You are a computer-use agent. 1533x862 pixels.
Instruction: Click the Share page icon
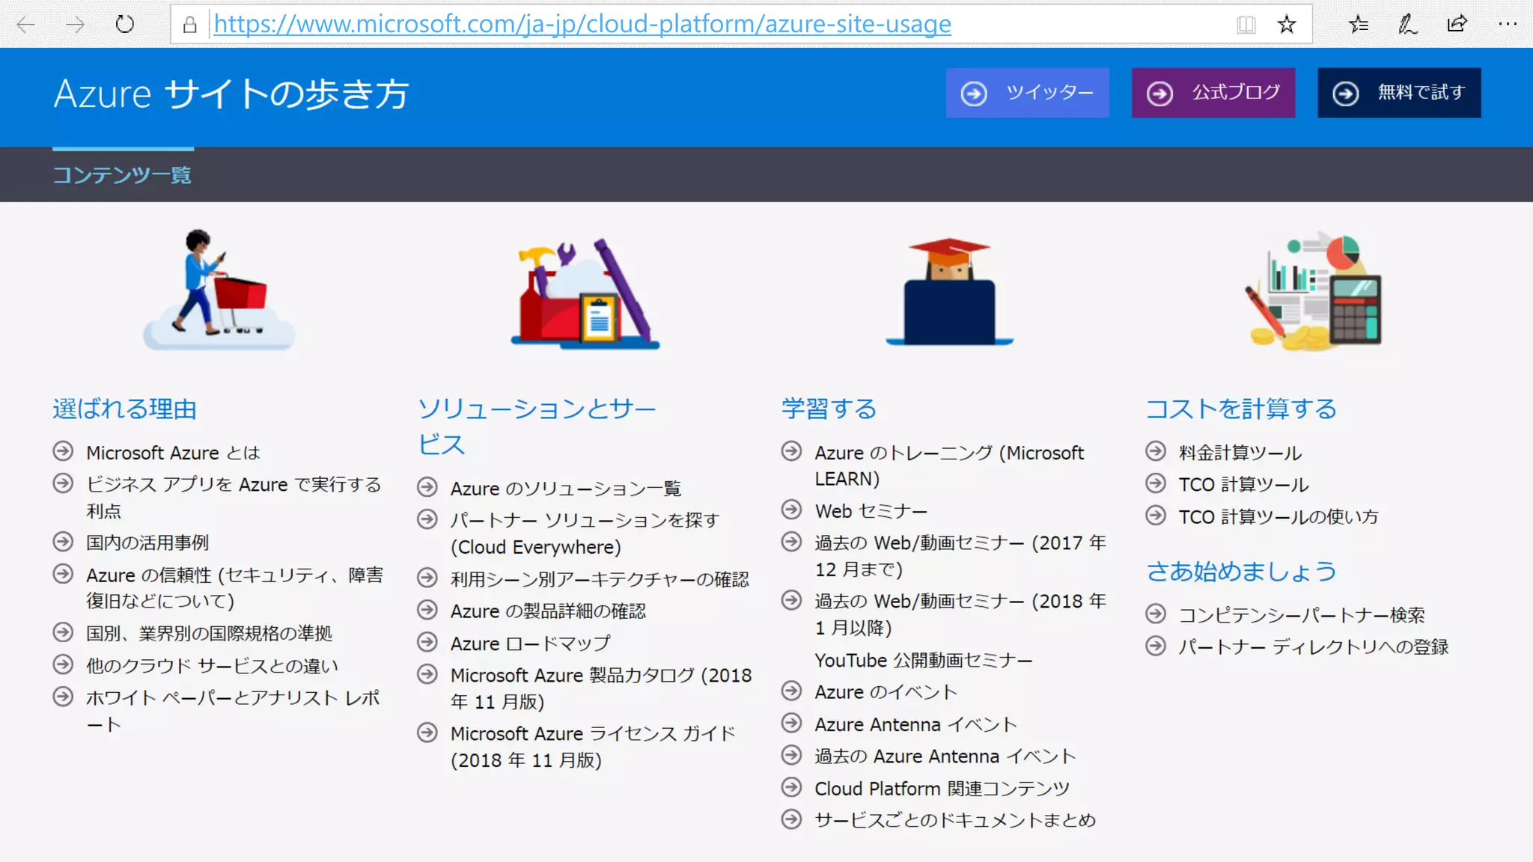[1457, 25]
